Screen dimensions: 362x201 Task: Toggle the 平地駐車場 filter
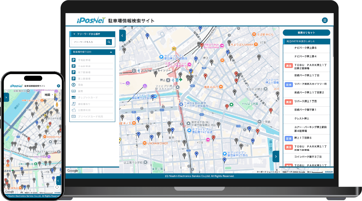click(92, 60)
